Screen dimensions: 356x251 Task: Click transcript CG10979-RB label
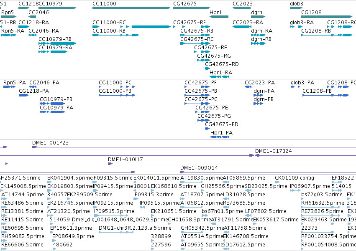[x=55, y=39]
